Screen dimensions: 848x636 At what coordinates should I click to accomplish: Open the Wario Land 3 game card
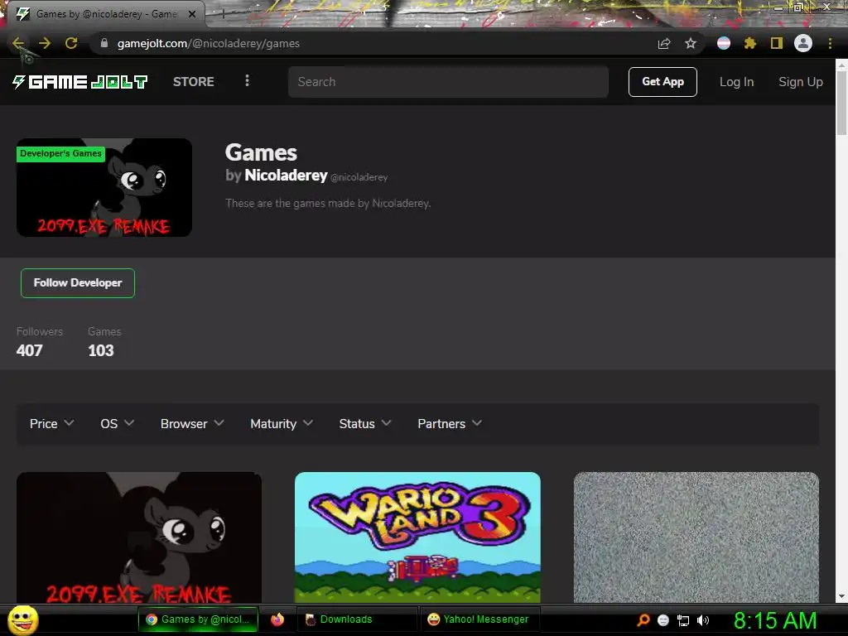point(417,537)
